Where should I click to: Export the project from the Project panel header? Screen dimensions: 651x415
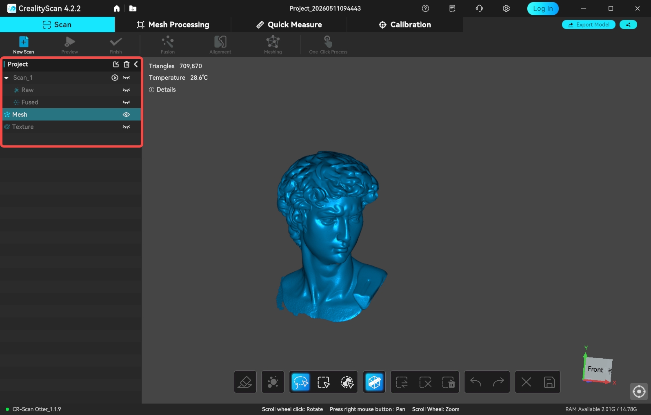click(x=116, y=64)
